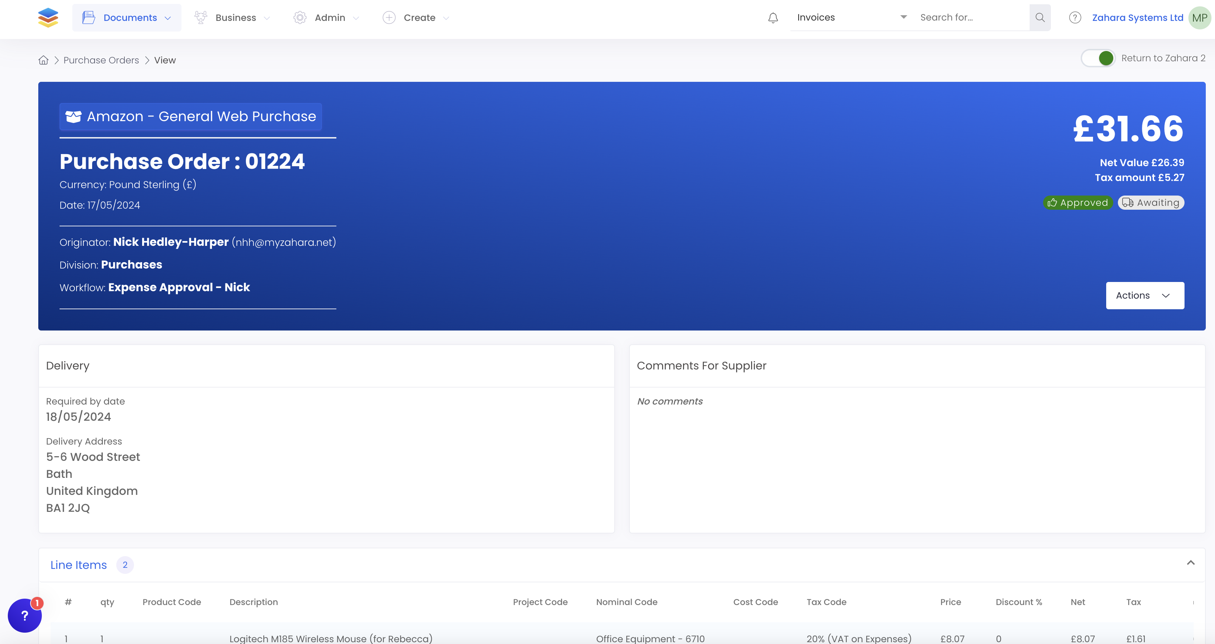1215x644 pixels.
Task: Open the floating help chat bubble
Action: click(x=24, y=615)
